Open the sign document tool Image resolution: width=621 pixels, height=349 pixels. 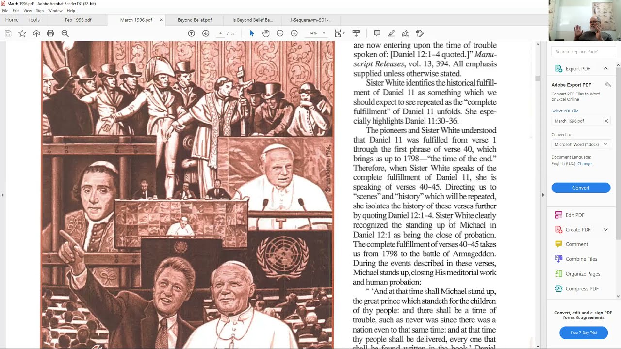tap(406, 33)
